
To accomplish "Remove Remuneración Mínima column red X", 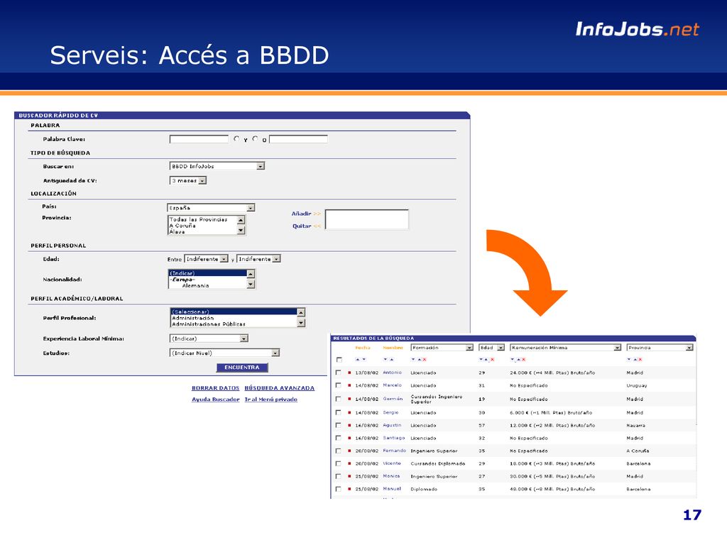I will 523,359.
